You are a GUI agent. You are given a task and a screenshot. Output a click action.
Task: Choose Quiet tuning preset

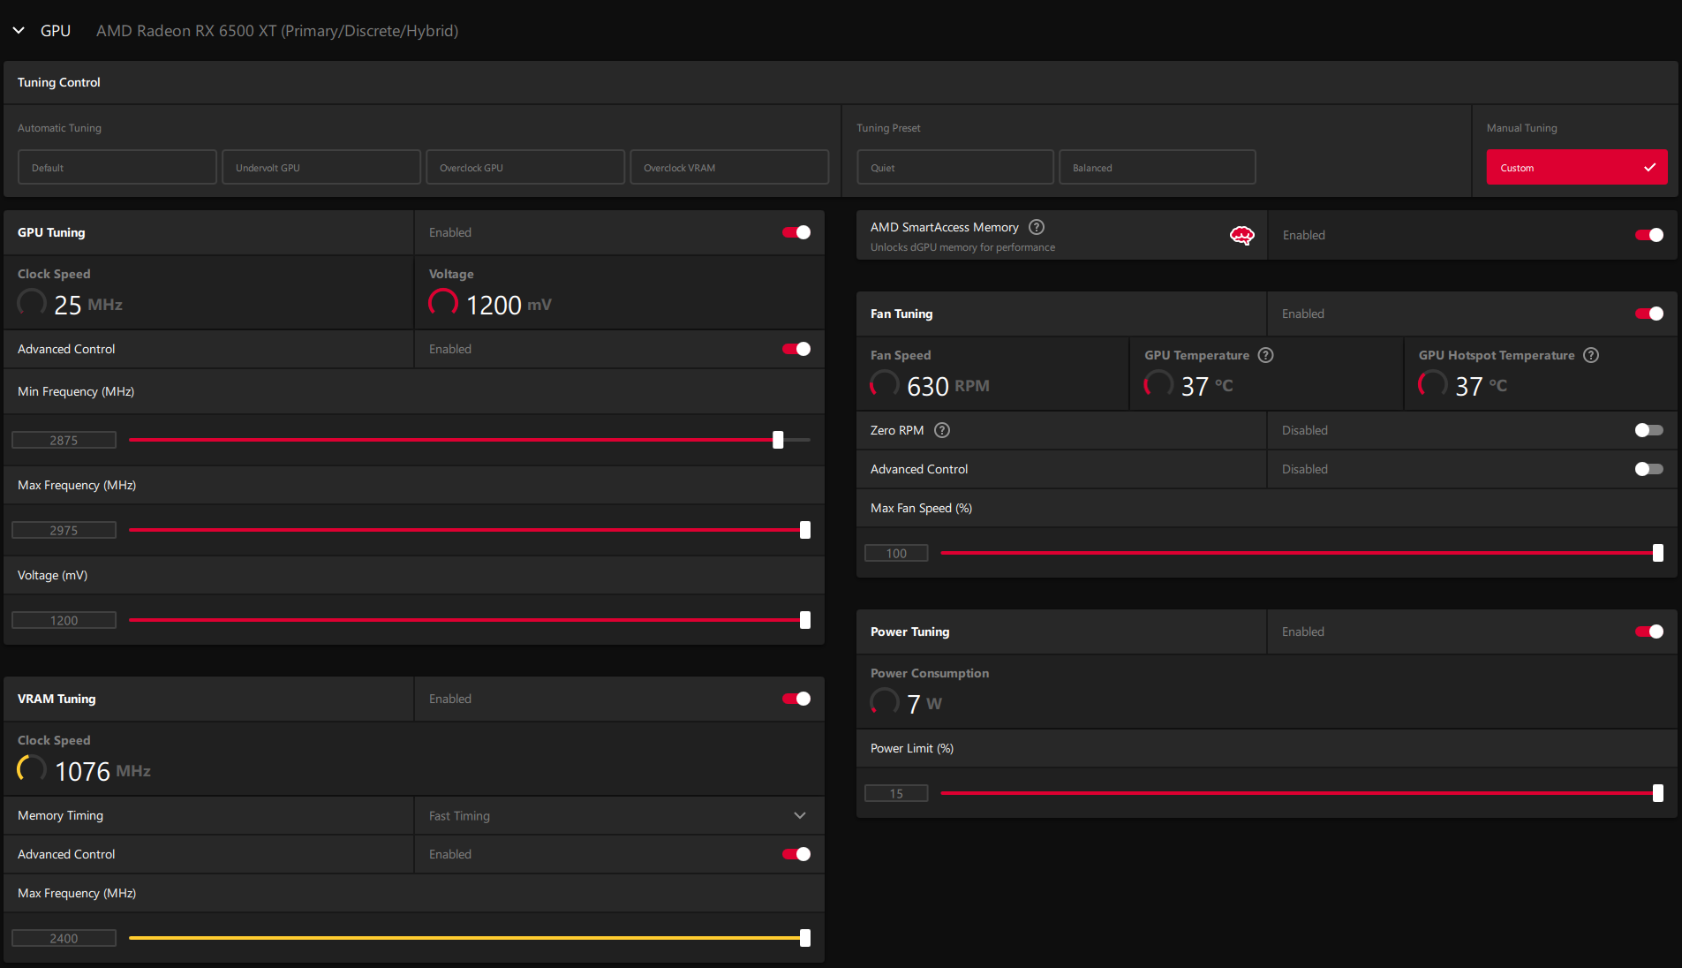pyautogui.click(x=955, y=167)
